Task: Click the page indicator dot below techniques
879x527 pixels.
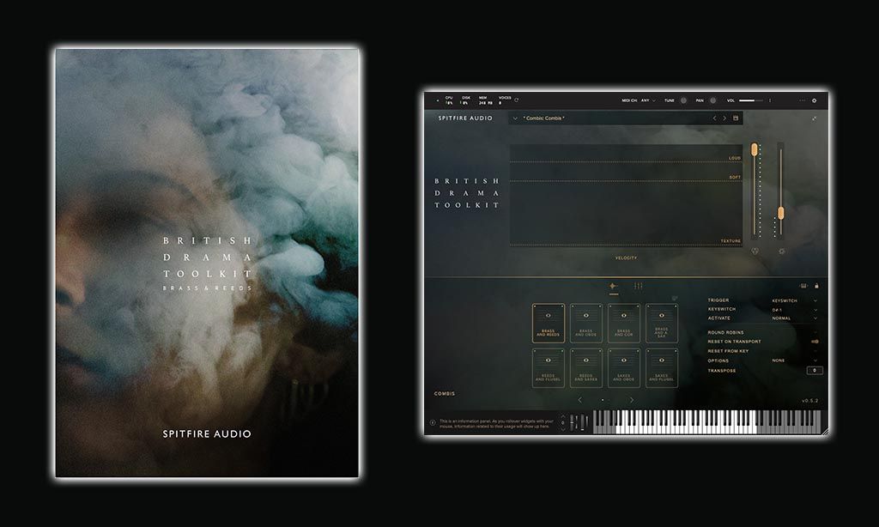Action: [603, 400]
